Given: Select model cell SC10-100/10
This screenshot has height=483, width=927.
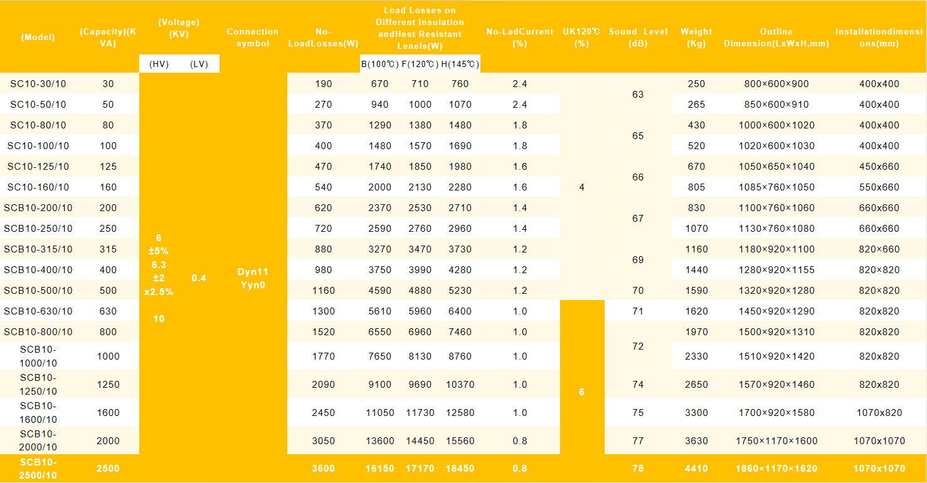Looking at the screenshot, I should click(x=38, y=146).
